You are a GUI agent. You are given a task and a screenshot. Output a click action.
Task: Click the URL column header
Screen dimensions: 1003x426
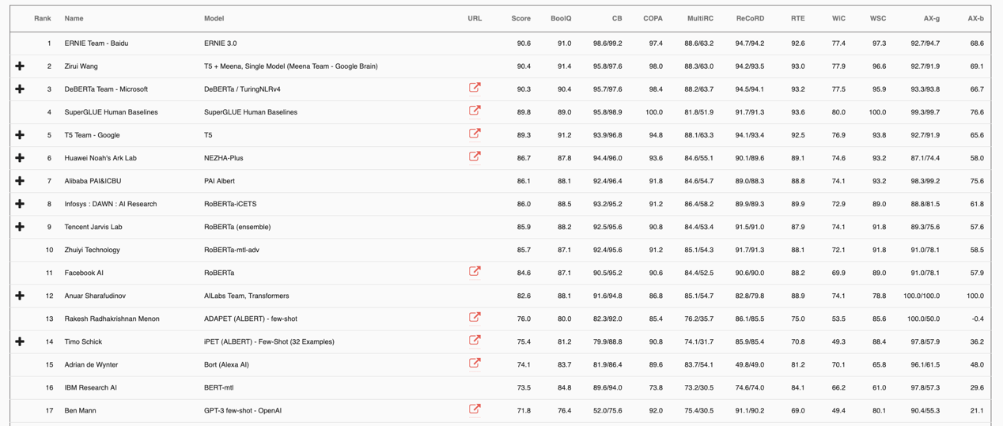[475, 18]
